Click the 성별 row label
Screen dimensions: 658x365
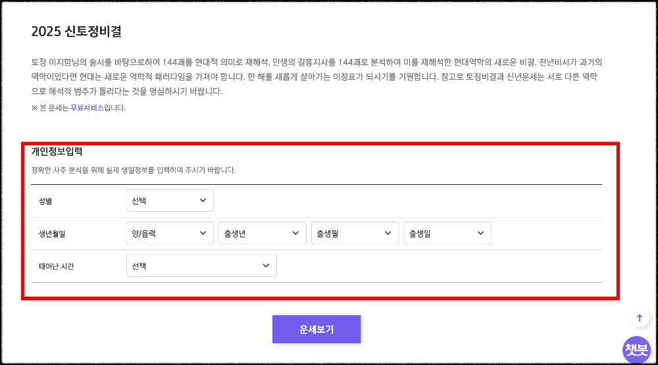(45, 201)
